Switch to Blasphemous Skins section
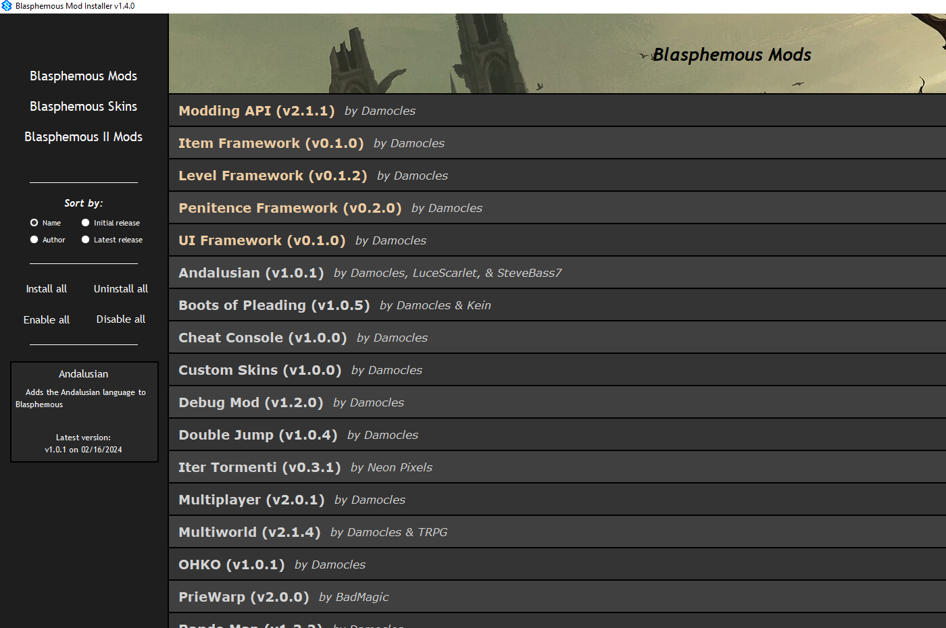Image resolution: width=946 pixels, height=628 pixels. click(x=83, y=107)
